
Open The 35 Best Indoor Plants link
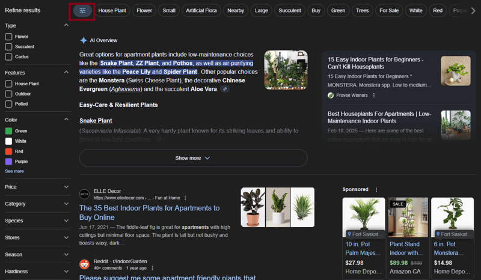149,213
